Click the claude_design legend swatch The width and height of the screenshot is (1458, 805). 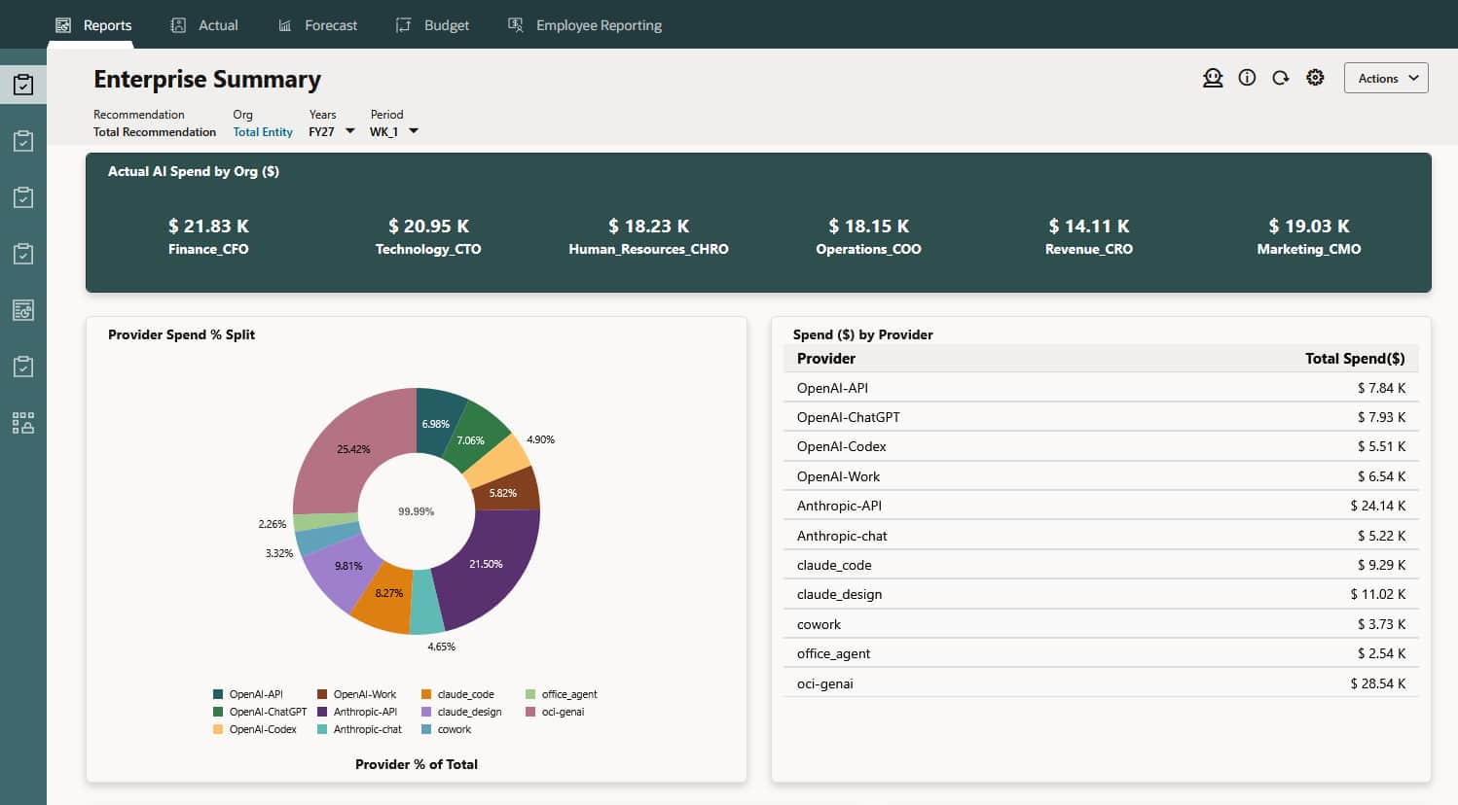coord(426,712)
